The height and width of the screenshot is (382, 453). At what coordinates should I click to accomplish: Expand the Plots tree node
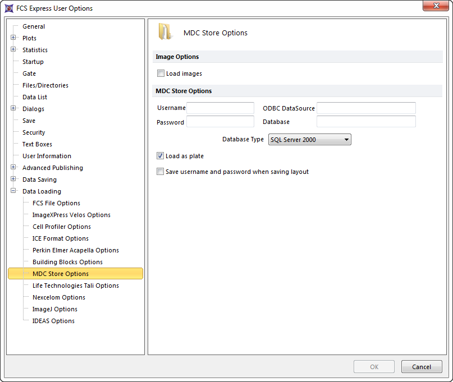click(x=13, y=38)
